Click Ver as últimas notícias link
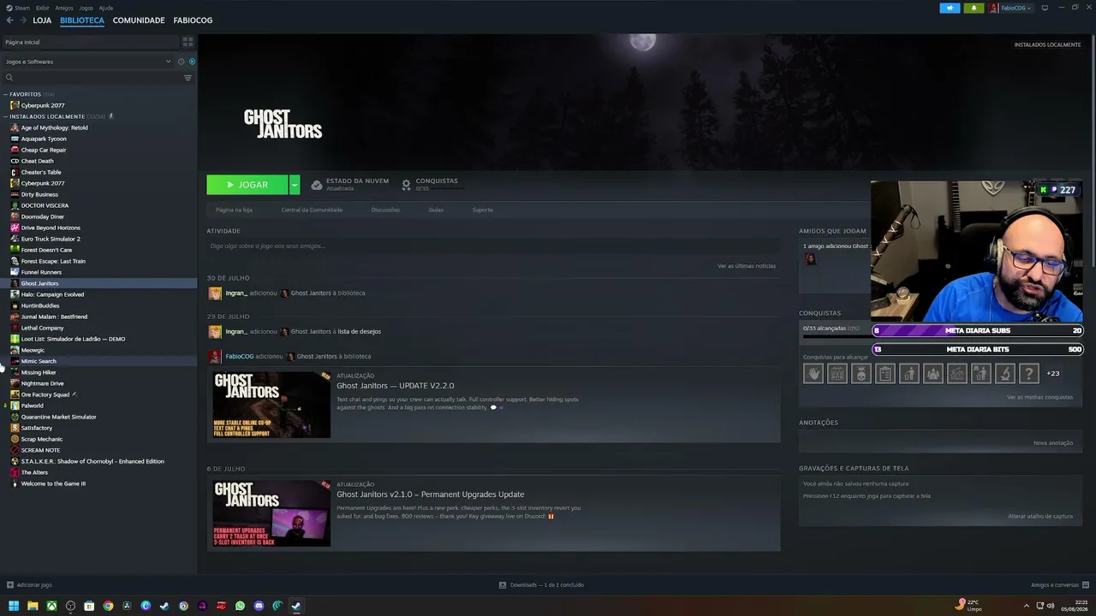1096x616 pixels. 747,266
